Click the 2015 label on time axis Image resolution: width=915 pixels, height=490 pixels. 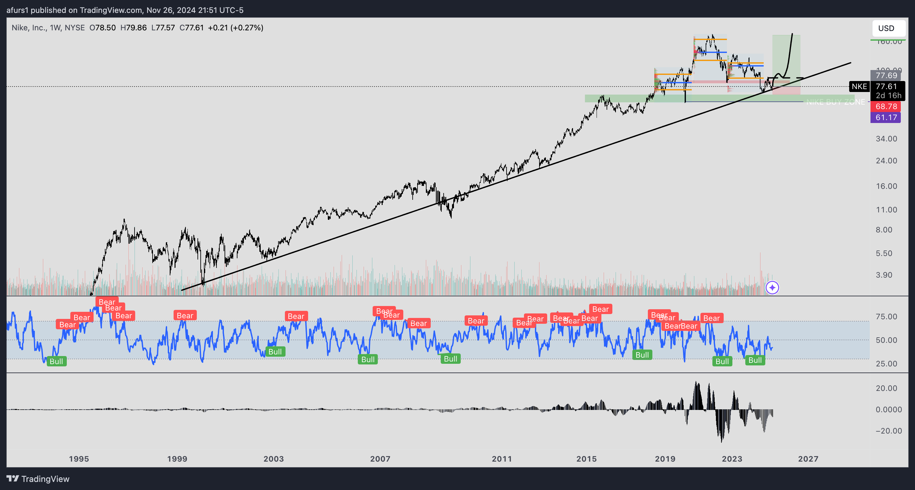[x=587, y=459]
